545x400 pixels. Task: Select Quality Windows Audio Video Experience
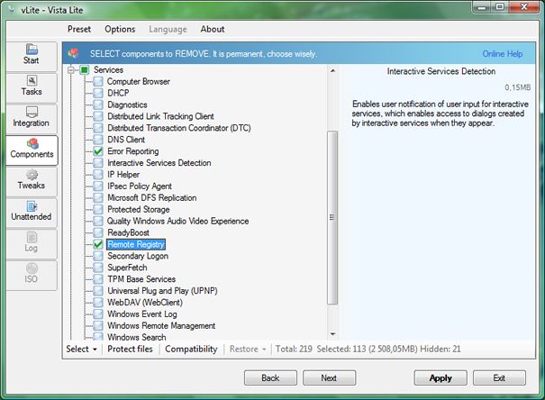[178, 221]
